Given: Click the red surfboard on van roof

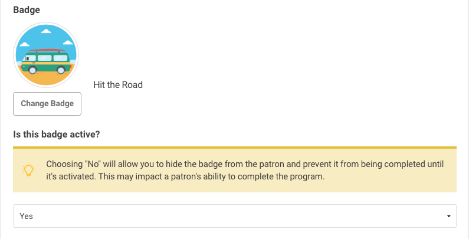Looking at the screenshot, I should (x=47, y=50).
